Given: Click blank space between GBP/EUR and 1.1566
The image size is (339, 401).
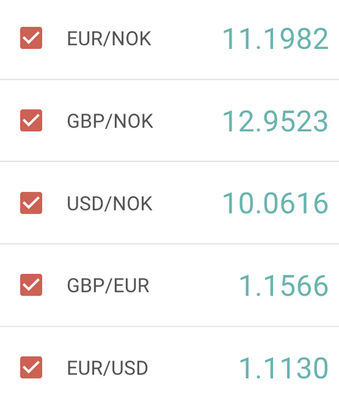Looking at the screenshot, I should click(x=194, y=286).
